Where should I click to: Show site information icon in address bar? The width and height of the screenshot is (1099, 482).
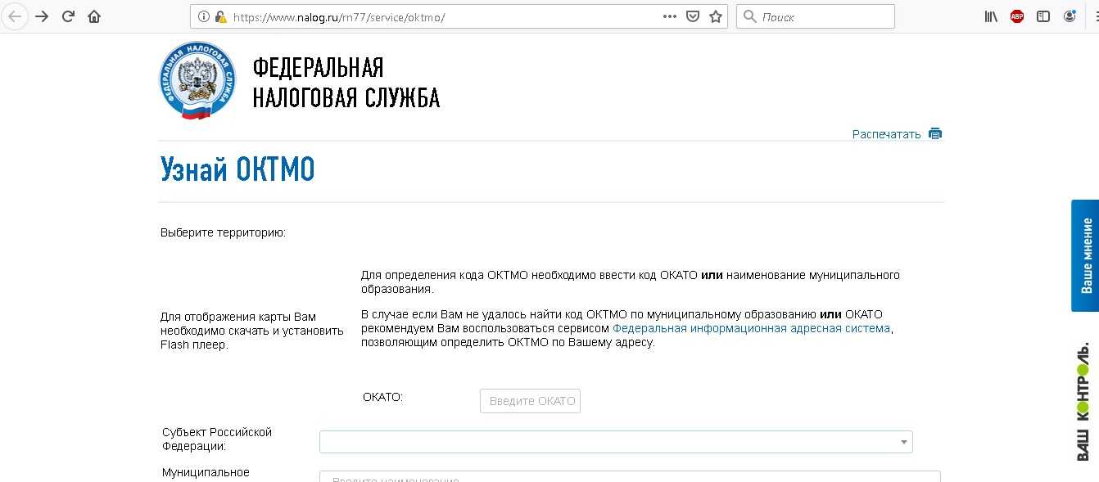(204, 16)
